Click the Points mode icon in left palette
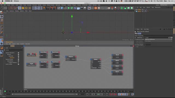Image resolution: width=175 pixels, height=98 pixels. (x=2, y=27)
